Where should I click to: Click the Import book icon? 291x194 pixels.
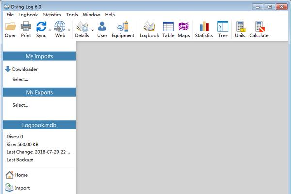9,188
